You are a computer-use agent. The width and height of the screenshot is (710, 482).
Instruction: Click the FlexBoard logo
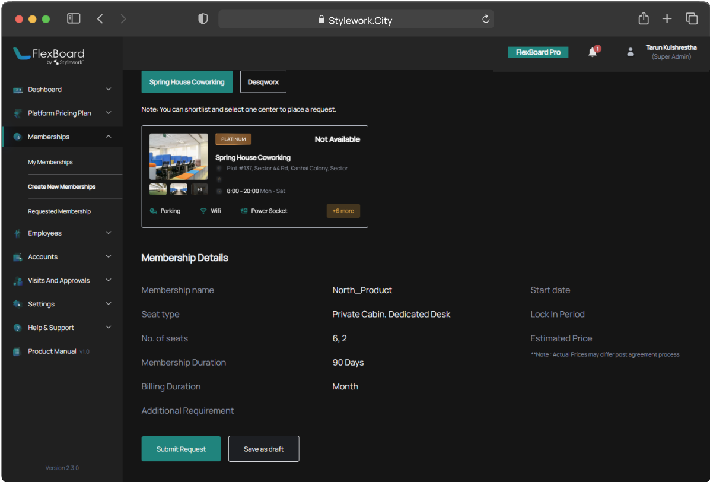pyautogui.click(x=49, y=56)
